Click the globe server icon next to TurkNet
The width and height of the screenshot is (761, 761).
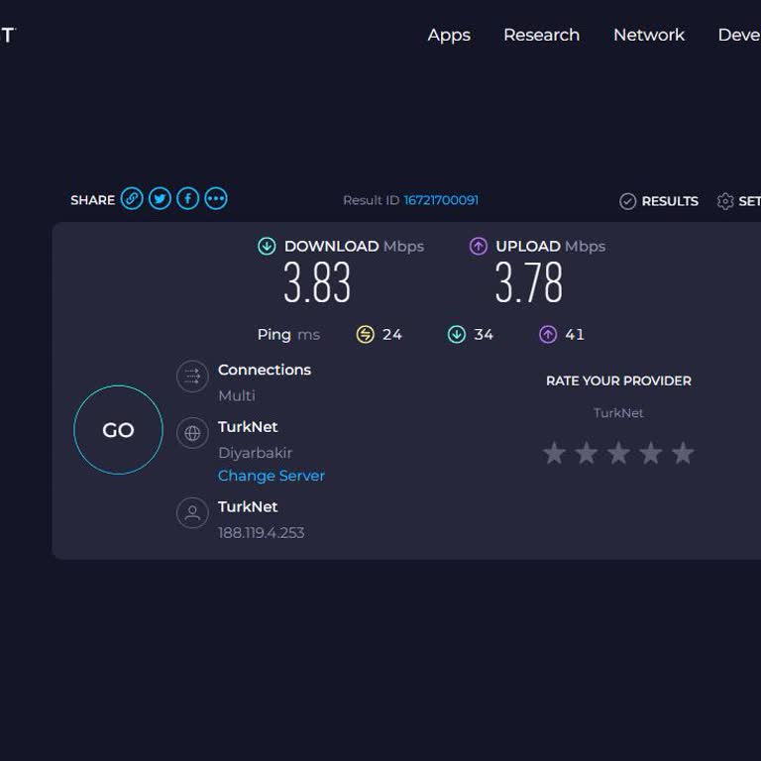[x=192, y=433]
